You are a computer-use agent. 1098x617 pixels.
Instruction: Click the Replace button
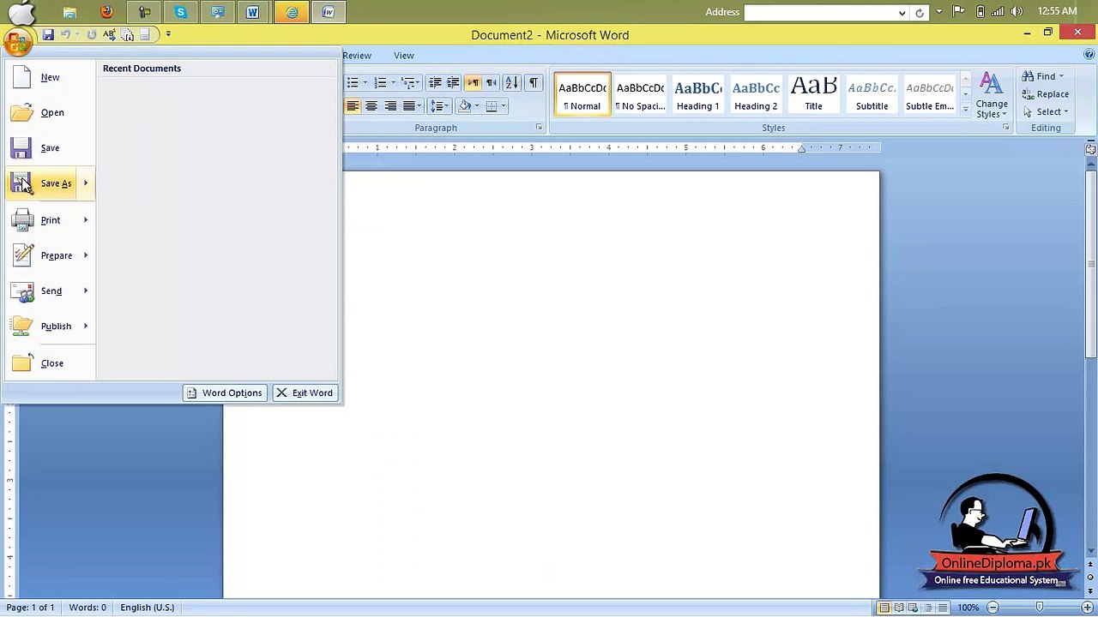(1046, 94)
